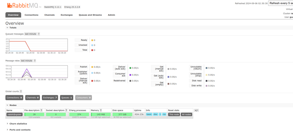The height and width of the screenshot is (133, 293).
Task: Click the 42m 23s uptime value
Action: pyautogui.click(x=139, y=114)
